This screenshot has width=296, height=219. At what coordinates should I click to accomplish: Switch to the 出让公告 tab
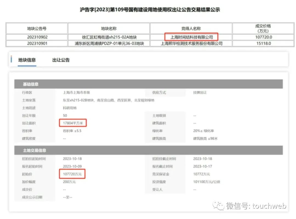coord(61,60)
